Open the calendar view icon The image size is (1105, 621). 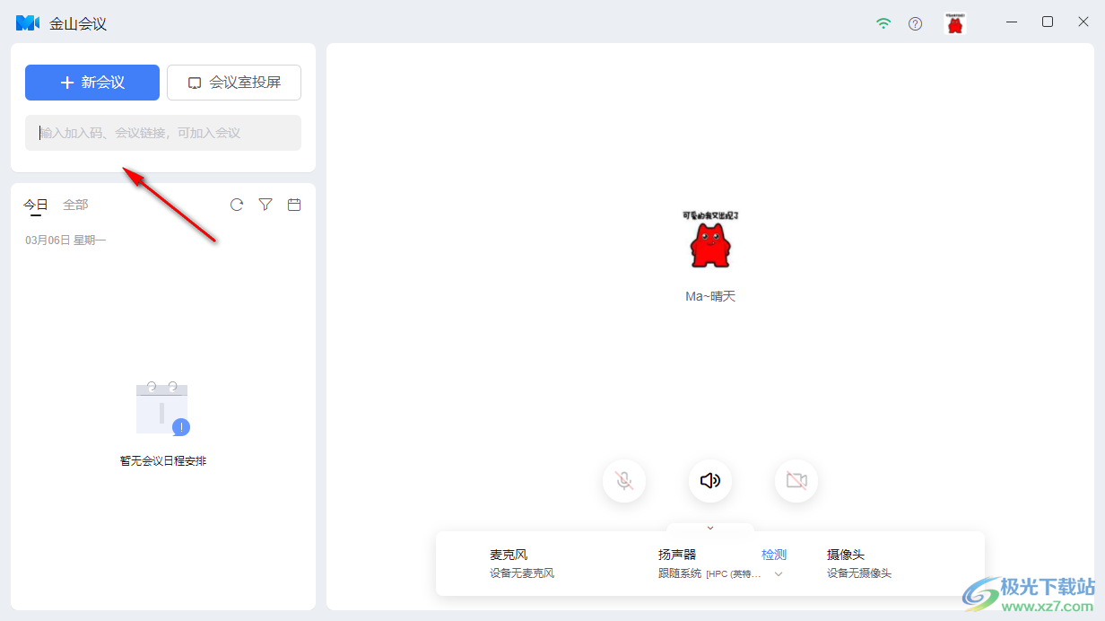294,205
